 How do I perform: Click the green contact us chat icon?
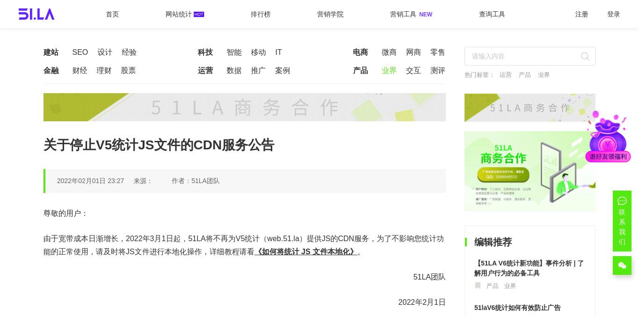point(622,201)
